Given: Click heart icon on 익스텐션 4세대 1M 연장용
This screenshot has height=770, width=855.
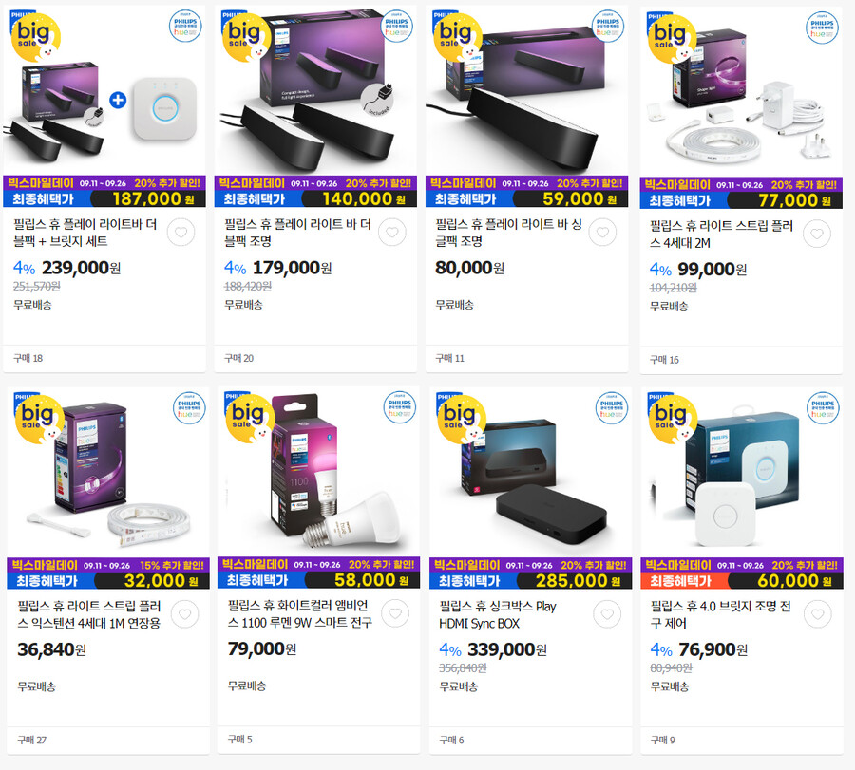Looking at the screenshot, I should (185, 614).
